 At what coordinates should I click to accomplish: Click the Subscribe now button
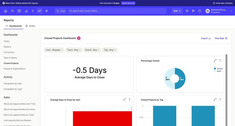pos(128,3)
